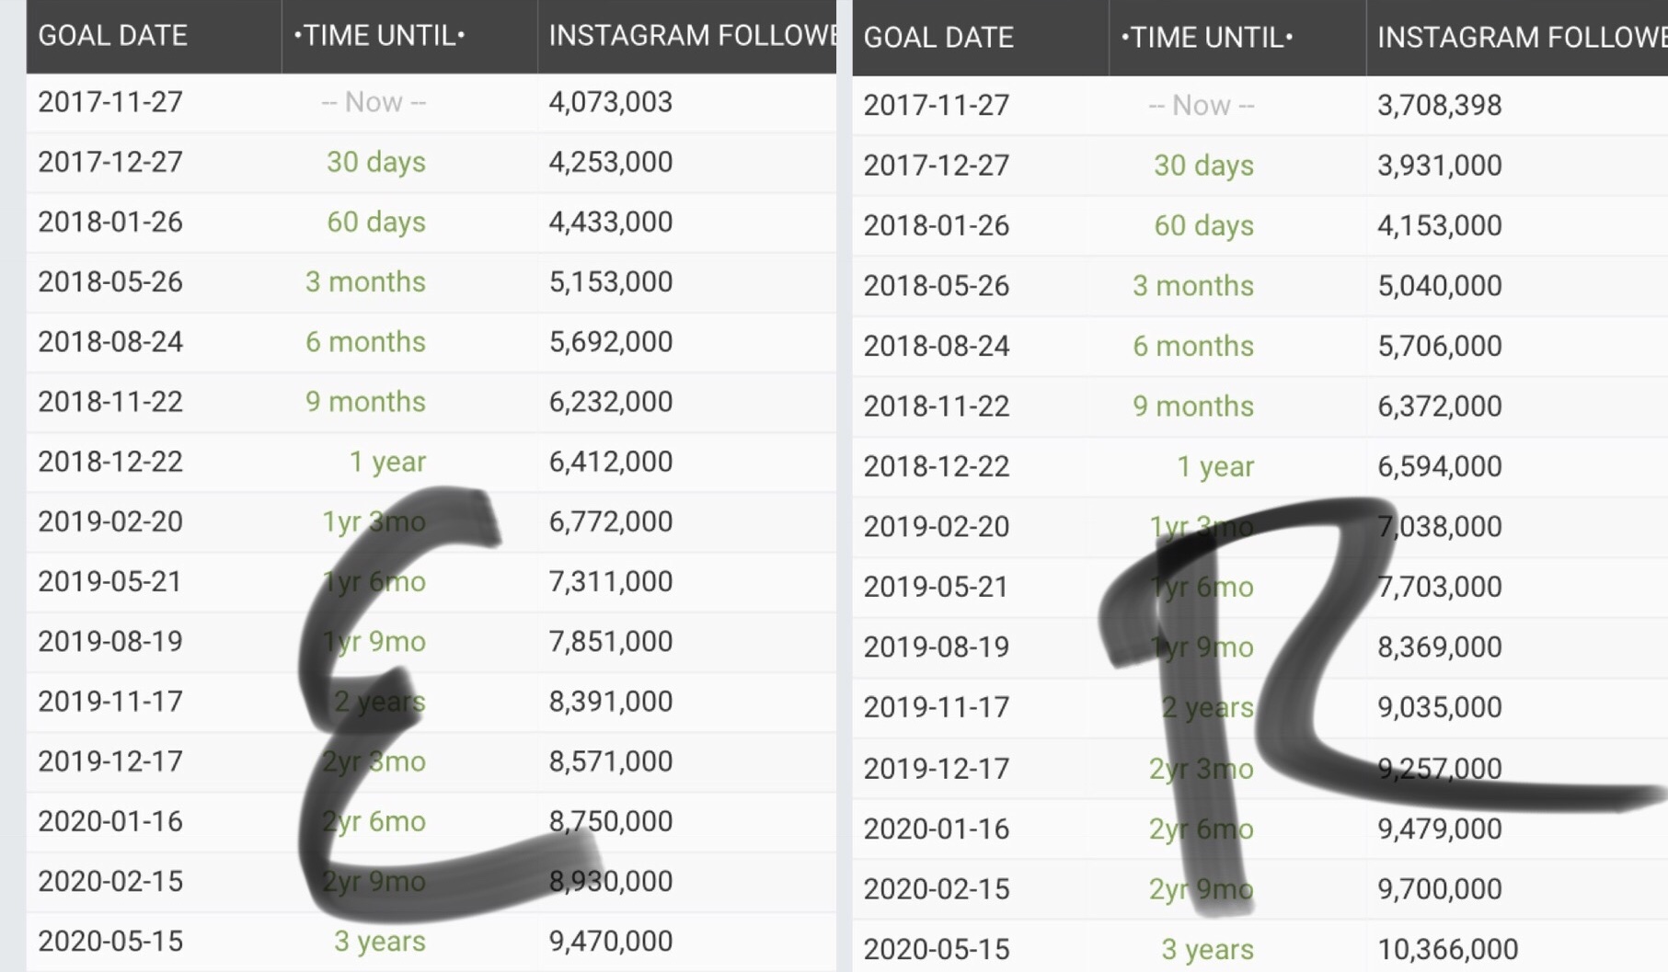Select the 9,470,000 projection in left table
Image resolution: width=1668 pixels, height=972 pixels.
pyautogui.click(x=611, y=941)
